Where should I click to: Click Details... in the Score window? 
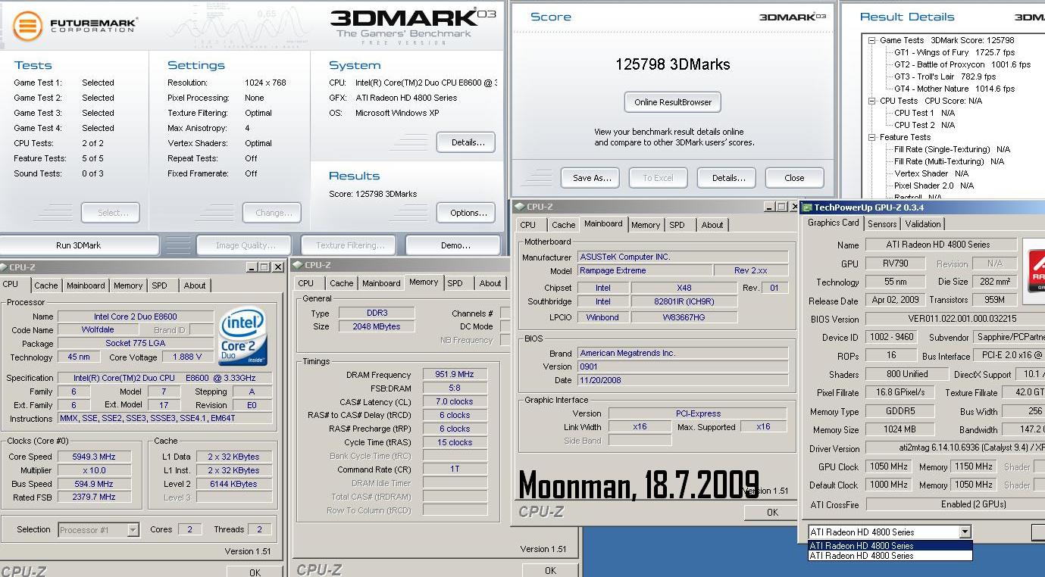point(727,178)
